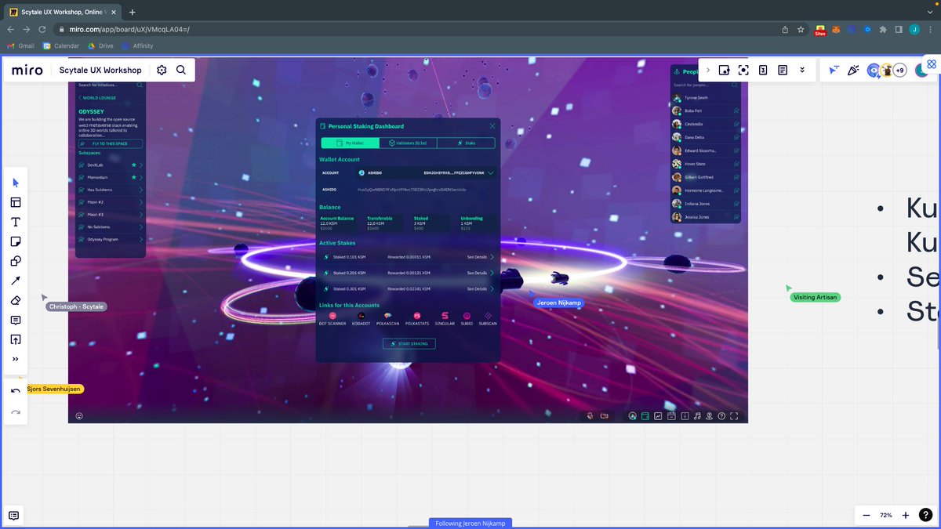Activate the laser pointer tool
Screen dimensions: 941x529
(834, 70)
